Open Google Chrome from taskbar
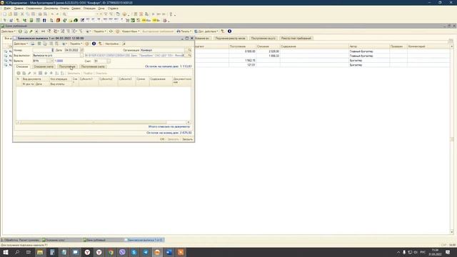The image size is (457, 257). (x=111, y=252)
